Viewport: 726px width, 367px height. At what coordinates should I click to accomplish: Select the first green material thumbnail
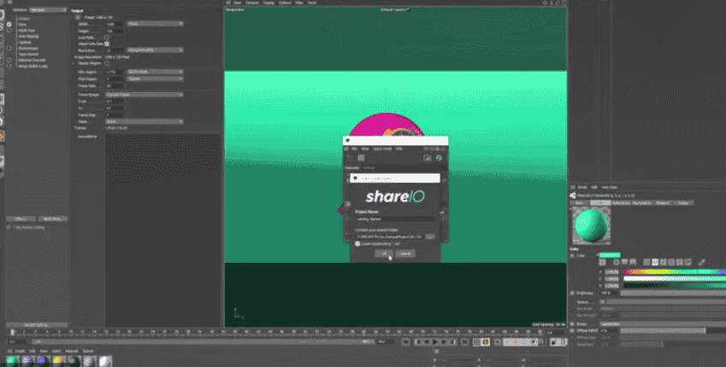coord(13,361)
